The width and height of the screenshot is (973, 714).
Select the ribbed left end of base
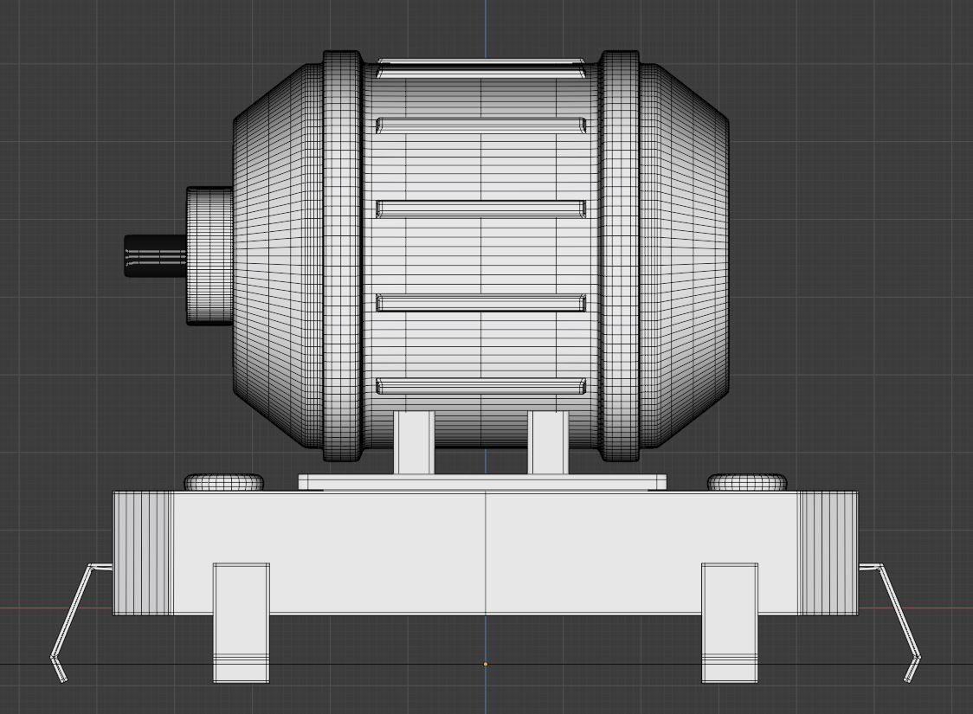click(143, 553)
